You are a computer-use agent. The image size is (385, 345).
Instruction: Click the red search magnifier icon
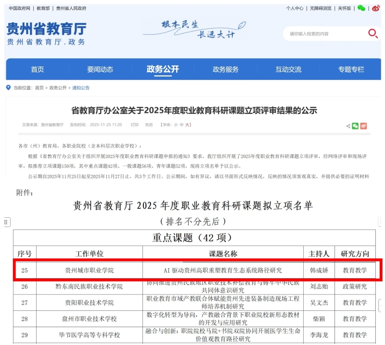pyautogui.click(x=373, y=33)
